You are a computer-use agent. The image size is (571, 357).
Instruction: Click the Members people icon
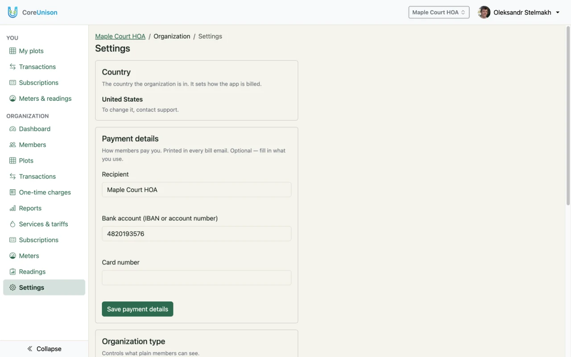(x=12, y=145)
